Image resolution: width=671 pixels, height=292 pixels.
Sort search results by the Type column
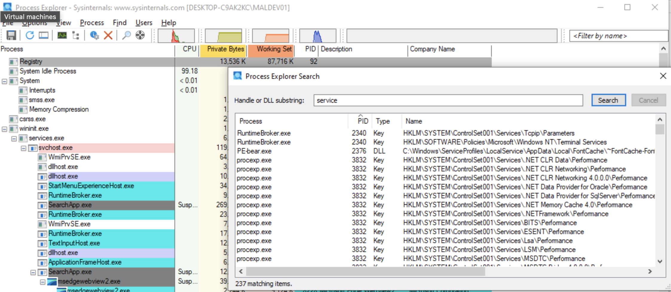point(383,121)
